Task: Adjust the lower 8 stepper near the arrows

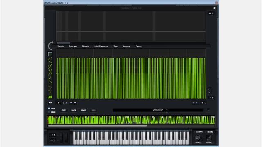Action: [x=203, y=103]
